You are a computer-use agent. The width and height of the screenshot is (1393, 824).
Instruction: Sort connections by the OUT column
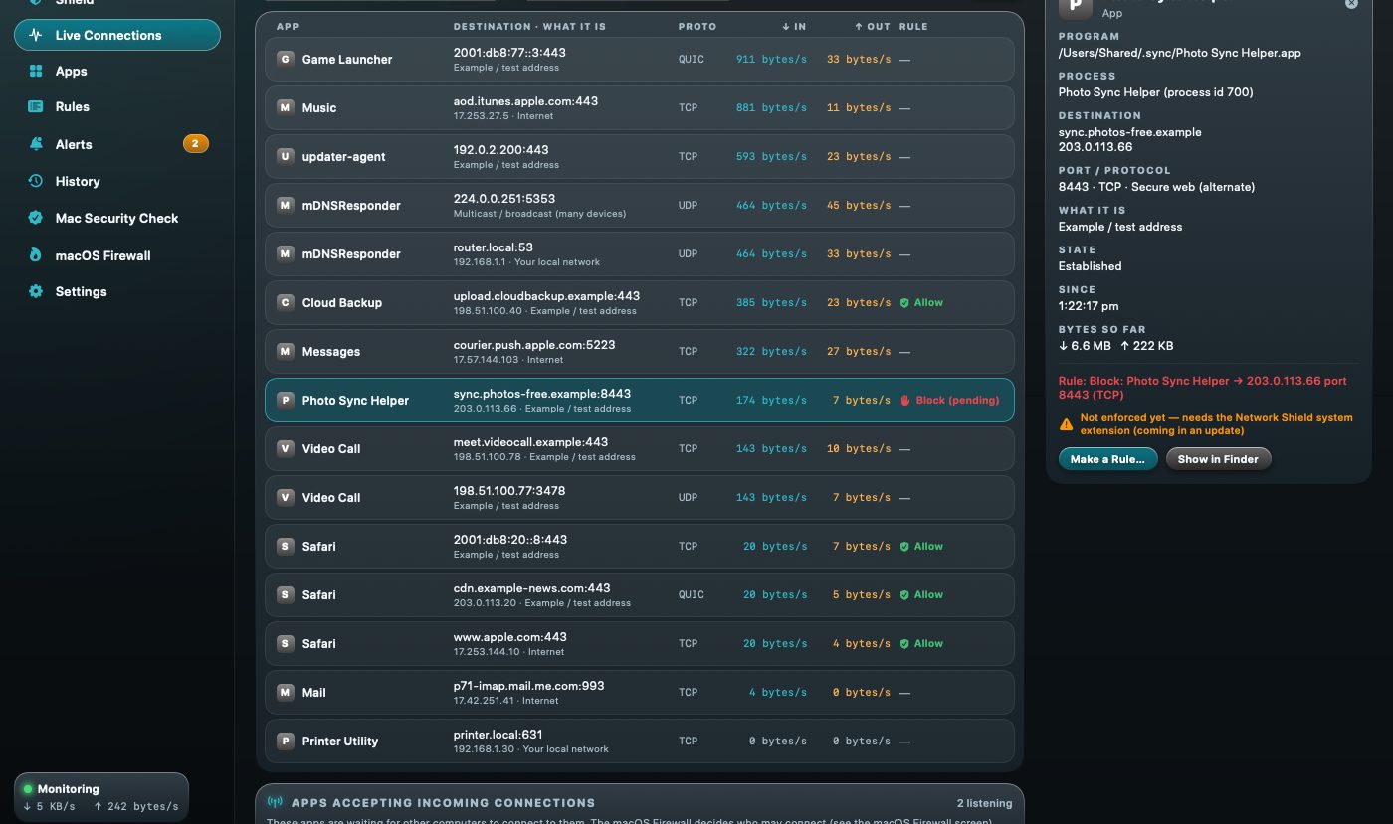[873, 26]
